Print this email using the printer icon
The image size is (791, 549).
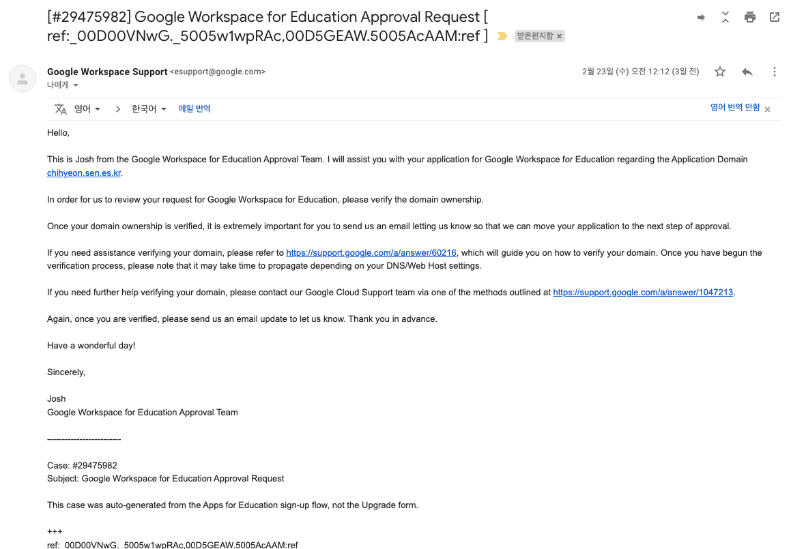pos(750,17)
